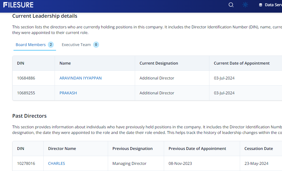This screenshot has height=171, width=282.
Task: Open PRAKASH director profile link
Action: point(68,93)
